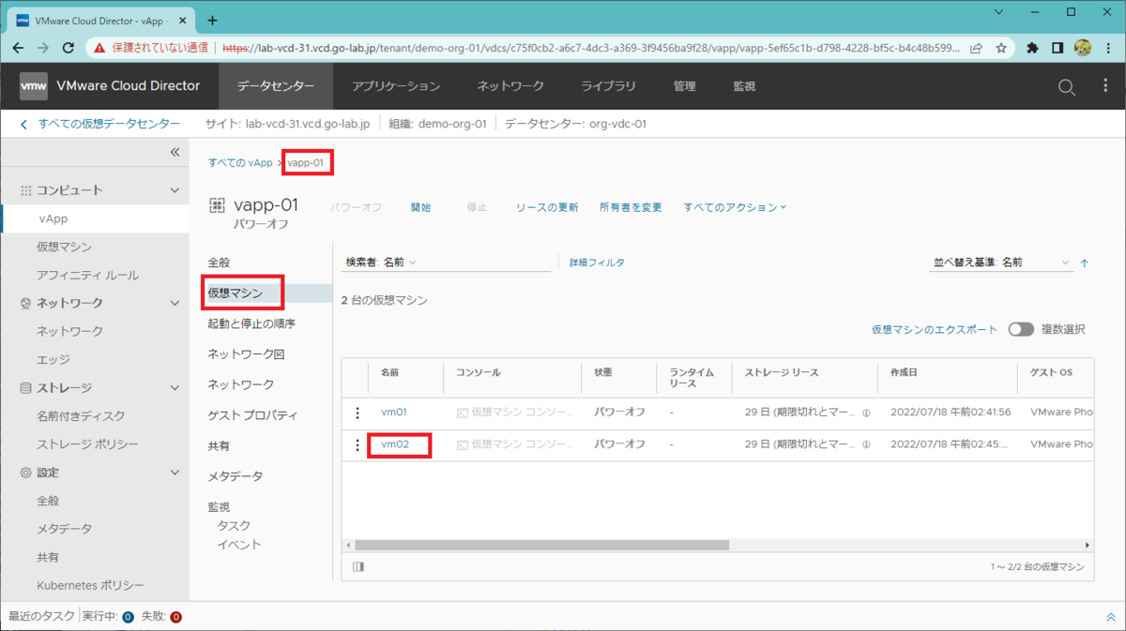The height and width of the screenshot is (631, 1126).
Task: Toggle the multi-select (複数選択) switch
Action: pos(1021,329)
